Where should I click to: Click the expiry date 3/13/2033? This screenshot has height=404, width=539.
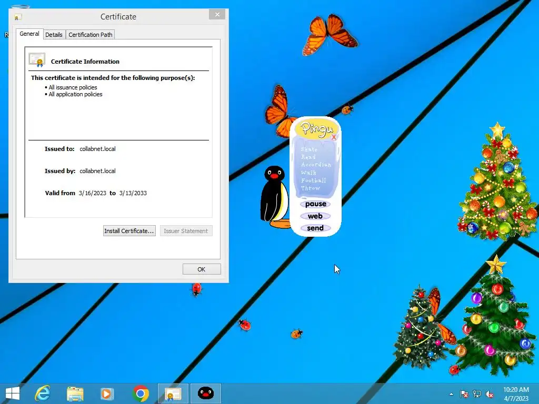133,193
